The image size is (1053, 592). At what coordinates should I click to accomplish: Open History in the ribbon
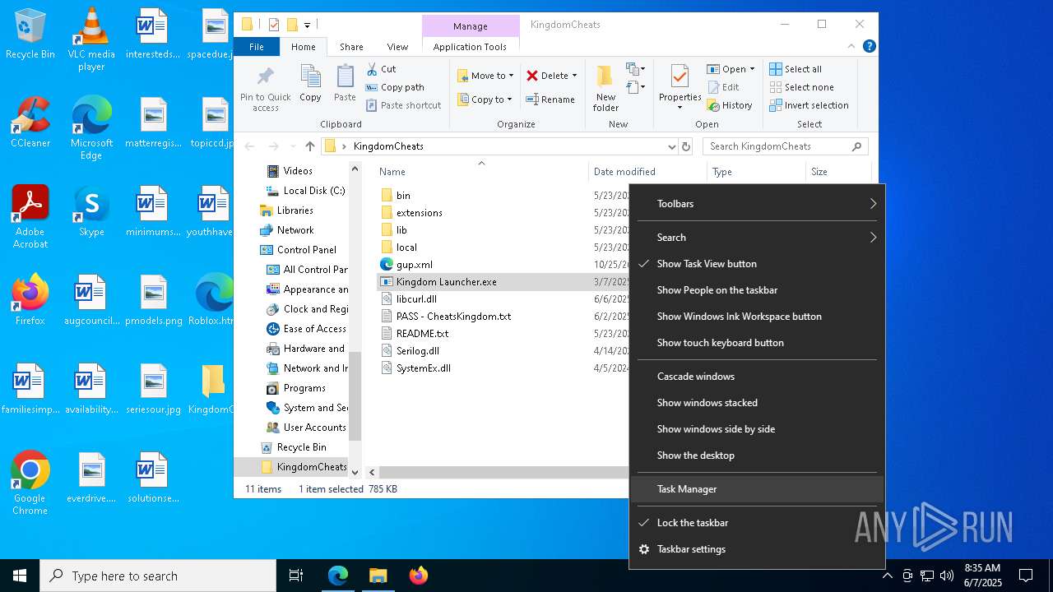click(730, 105)
